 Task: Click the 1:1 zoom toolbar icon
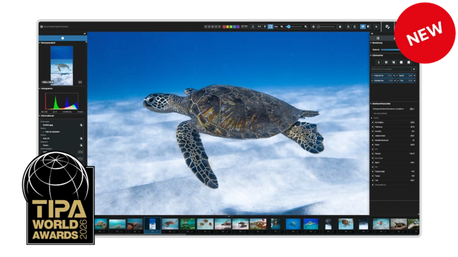coord(259,27)
